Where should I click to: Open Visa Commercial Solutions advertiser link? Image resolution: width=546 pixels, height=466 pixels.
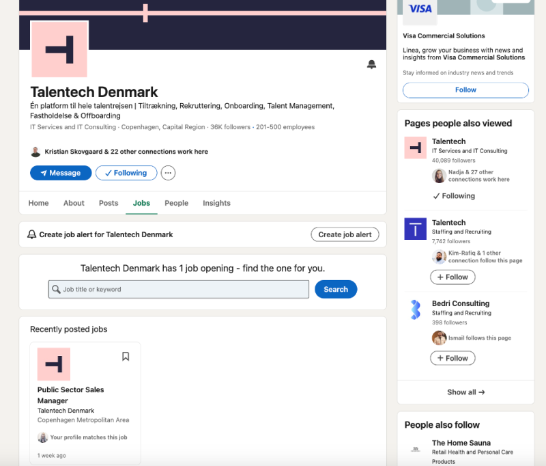point(444,36)
